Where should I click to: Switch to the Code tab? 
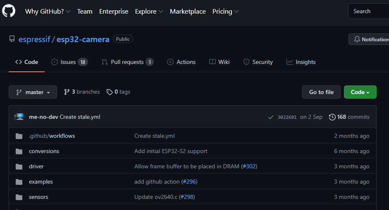point(26,62)
